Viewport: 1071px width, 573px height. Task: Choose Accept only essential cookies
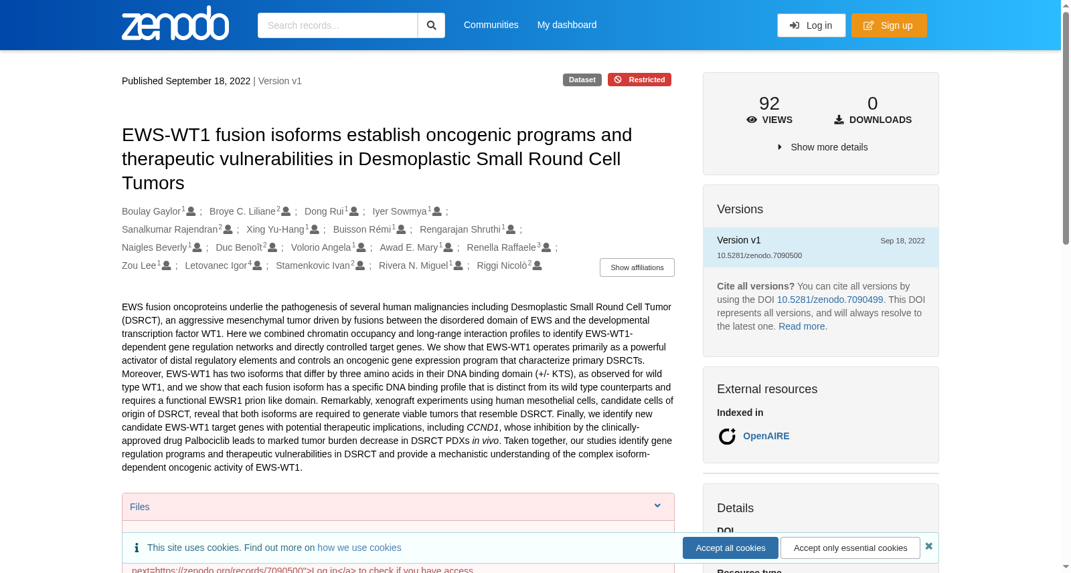(x=850, y=548)
